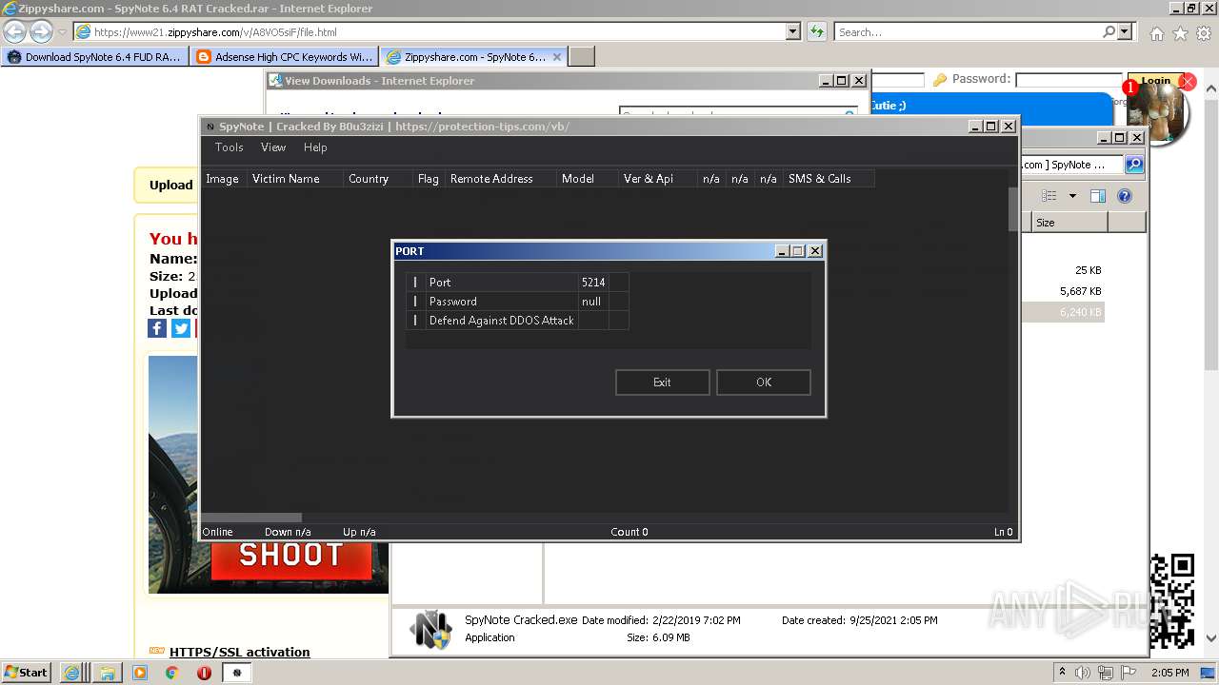Show hidden tray icons arrow

point(1062,672)
